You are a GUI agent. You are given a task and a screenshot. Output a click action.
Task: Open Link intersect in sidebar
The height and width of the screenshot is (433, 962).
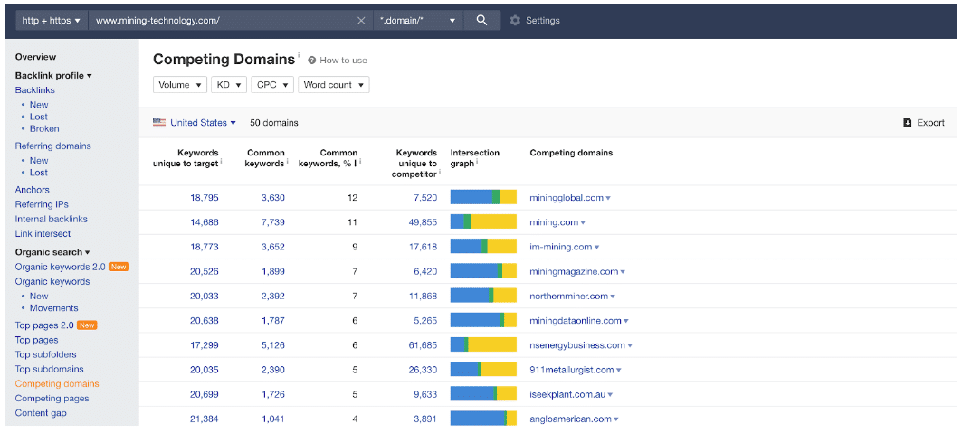click(43, 233)
